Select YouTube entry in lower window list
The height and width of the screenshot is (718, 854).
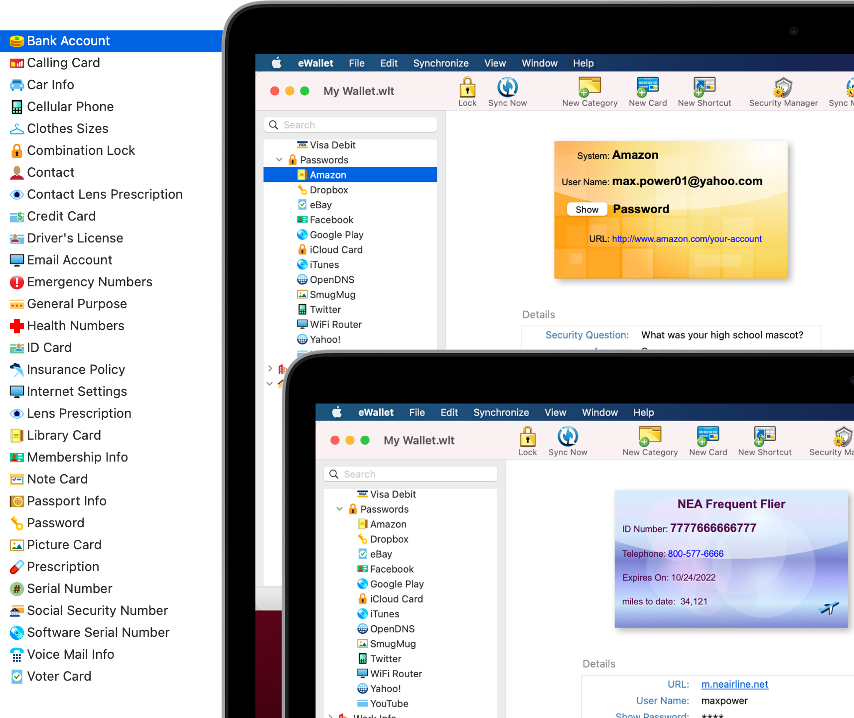point(389,704)
